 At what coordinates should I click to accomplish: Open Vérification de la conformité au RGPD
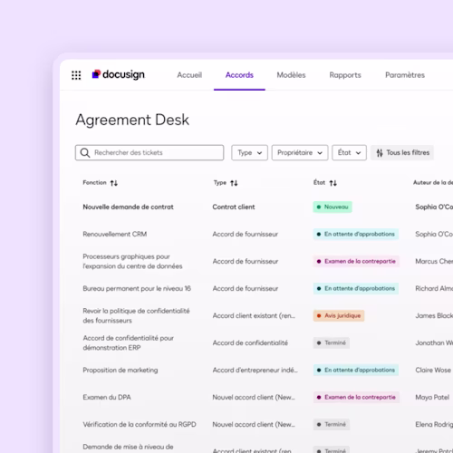(140, 424)
